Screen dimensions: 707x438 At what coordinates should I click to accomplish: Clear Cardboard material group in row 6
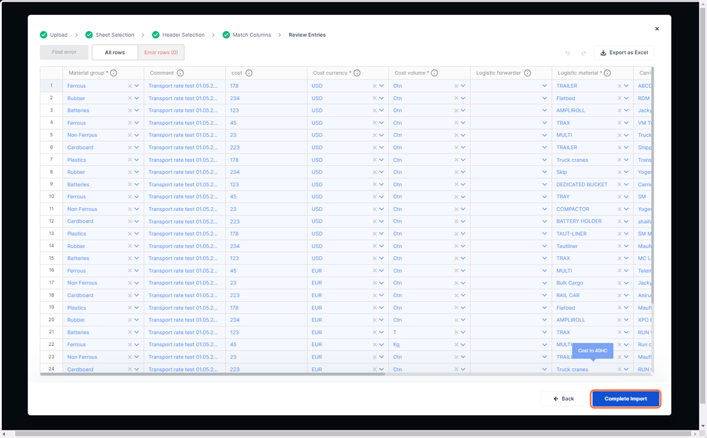(130, 148)
